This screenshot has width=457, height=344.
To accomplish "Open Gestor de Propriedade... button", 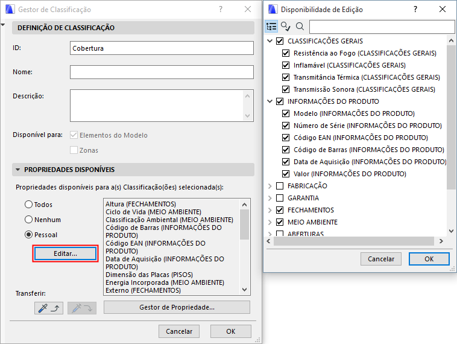I will pos(177,307).
